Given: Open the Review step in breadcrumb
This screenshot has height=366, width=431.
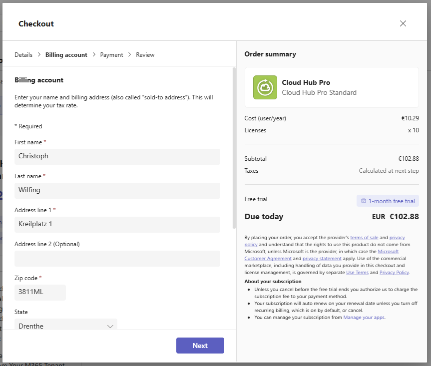Looking at the screenshot, I should (145, 55).
